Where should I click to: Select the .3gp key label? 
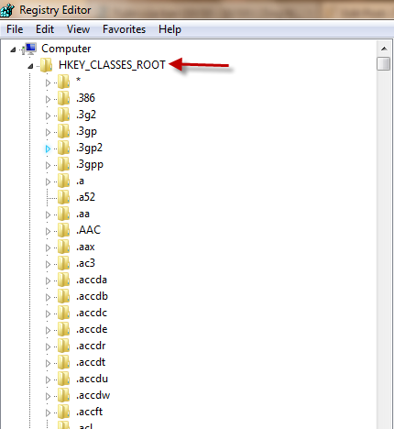(x=86, y=131)
